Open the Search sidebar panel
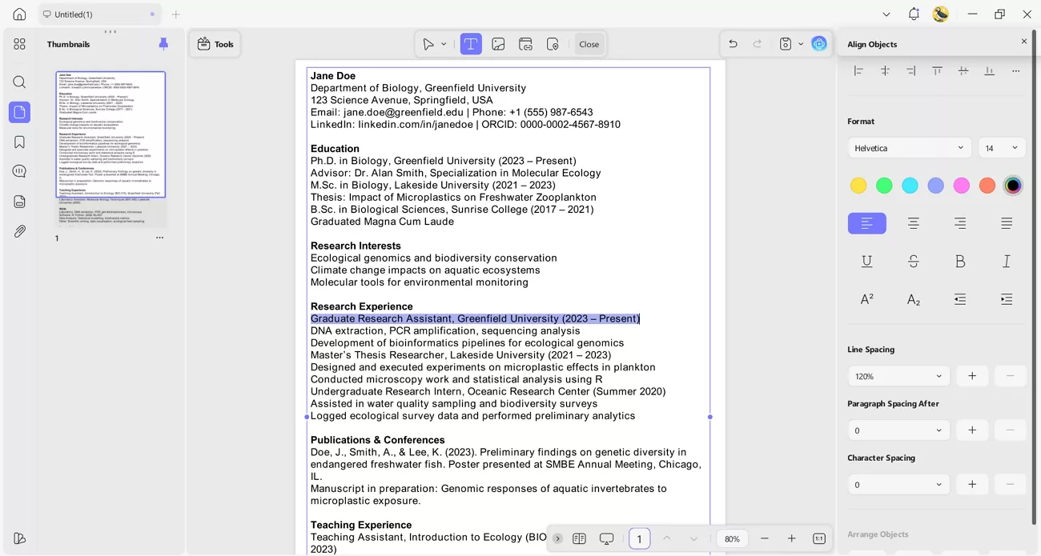Image resolution: width=1041 pixels, height=556 pixels. tap(19, 82)
